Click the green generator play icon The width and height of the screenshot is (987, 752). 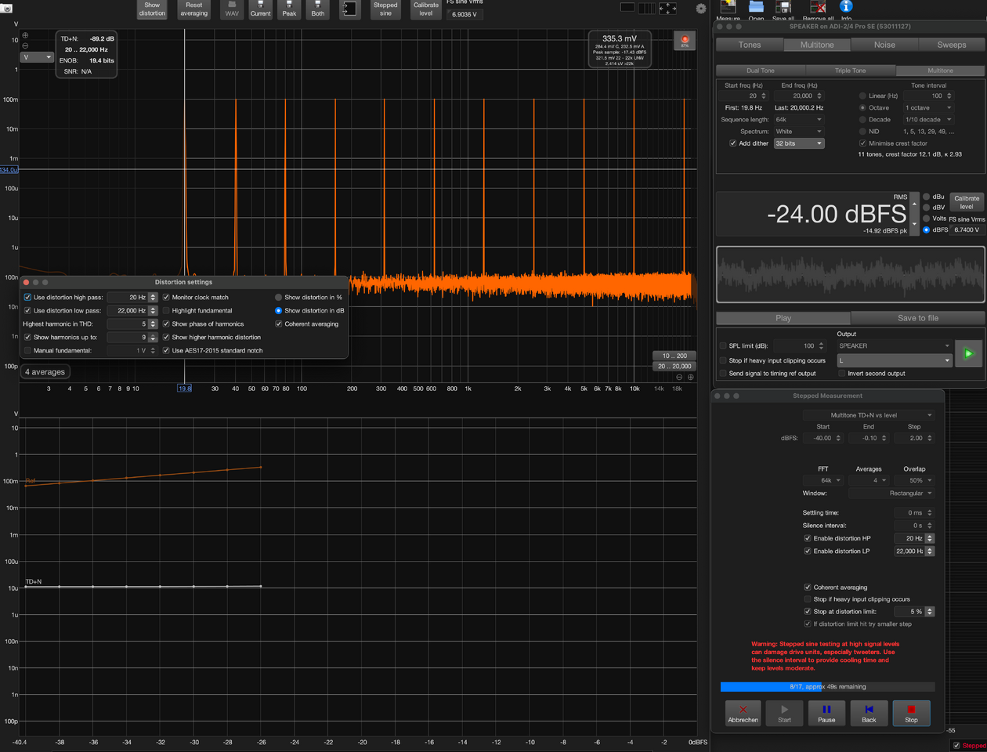click(968, 353)
